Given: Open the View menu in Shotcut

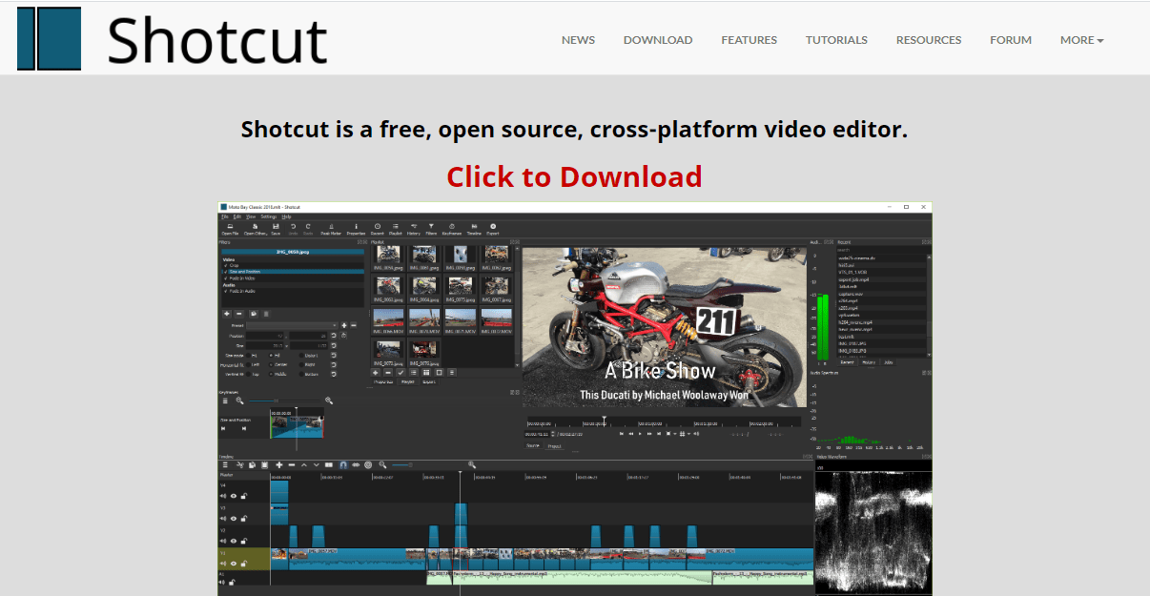Looking at the screenshot, I should (x=250, y=216).
